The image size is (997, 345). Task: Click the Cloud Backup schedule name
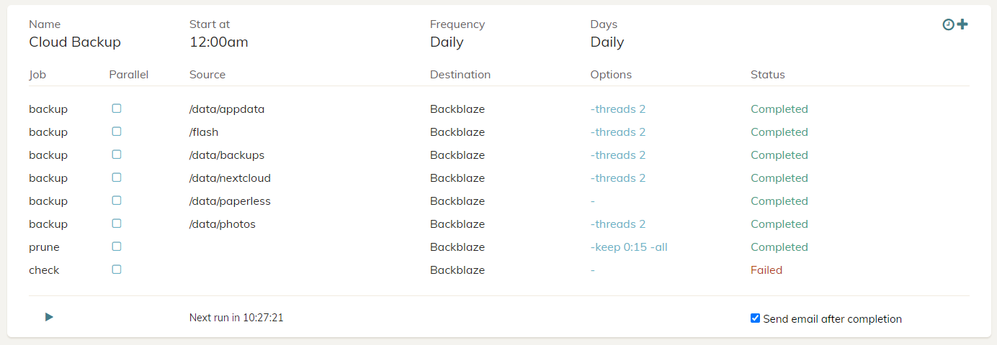(75, 42)
